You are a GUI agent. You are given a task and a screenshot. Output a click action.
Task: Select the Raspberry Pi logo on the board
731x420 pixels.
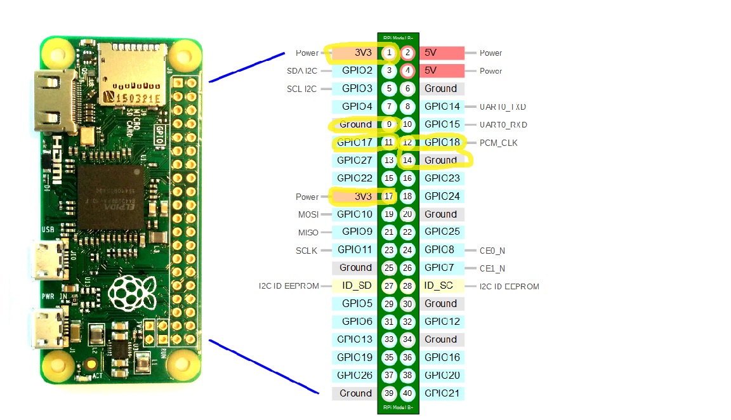(132, 294)
